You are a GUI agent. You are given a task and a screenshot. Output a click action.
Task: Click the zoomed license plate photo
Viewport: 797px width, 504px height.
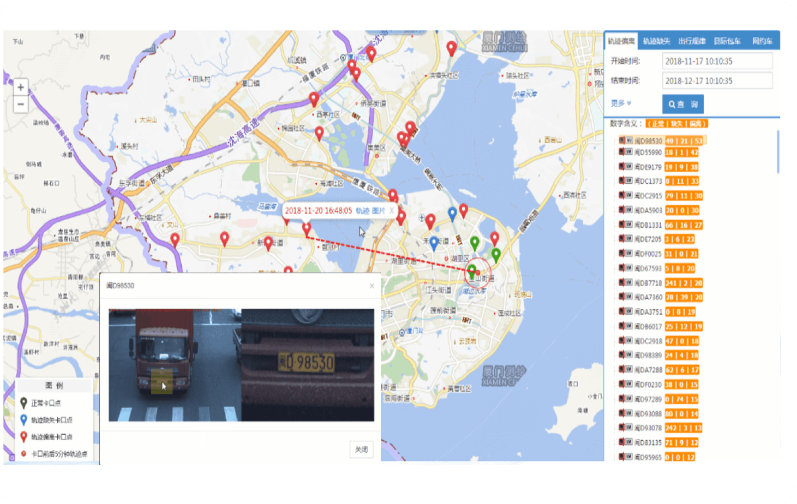(x=307, y=365)
